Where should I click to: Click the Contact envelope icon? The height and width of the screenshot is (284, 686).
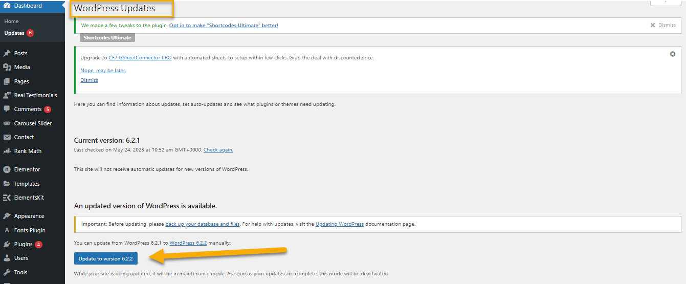pyautogui.click(x=7, y=137)
